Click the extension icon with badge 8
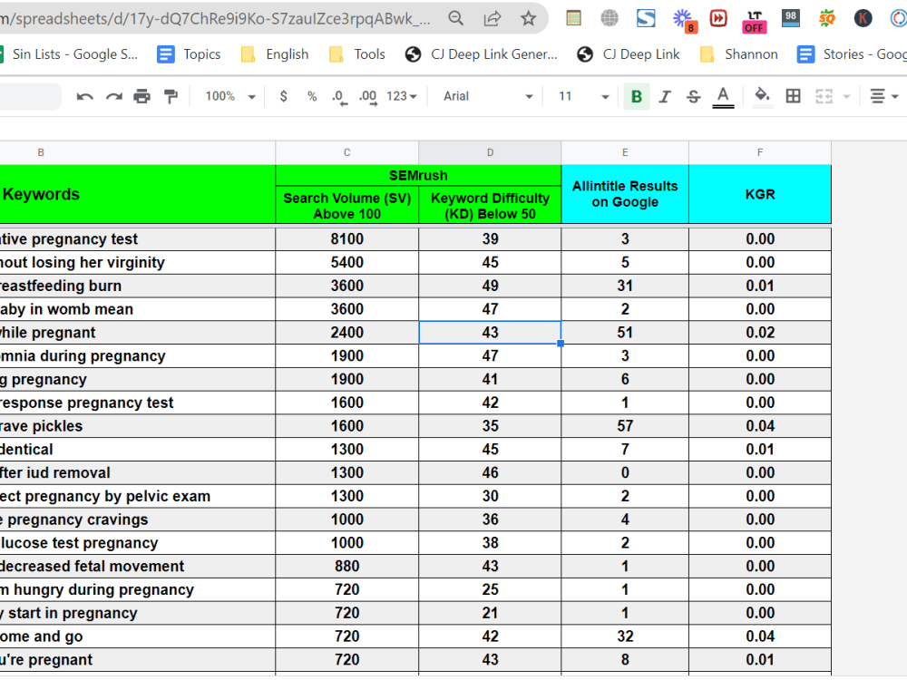Image resolution: width=907 pixels, height=680 pixels. click(x=684, y=20)
